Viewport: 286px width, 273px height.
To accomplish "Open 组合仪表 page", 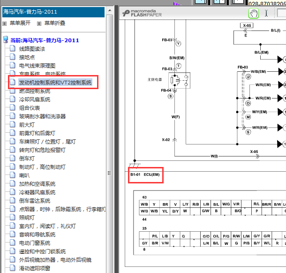I will (30, 108).
